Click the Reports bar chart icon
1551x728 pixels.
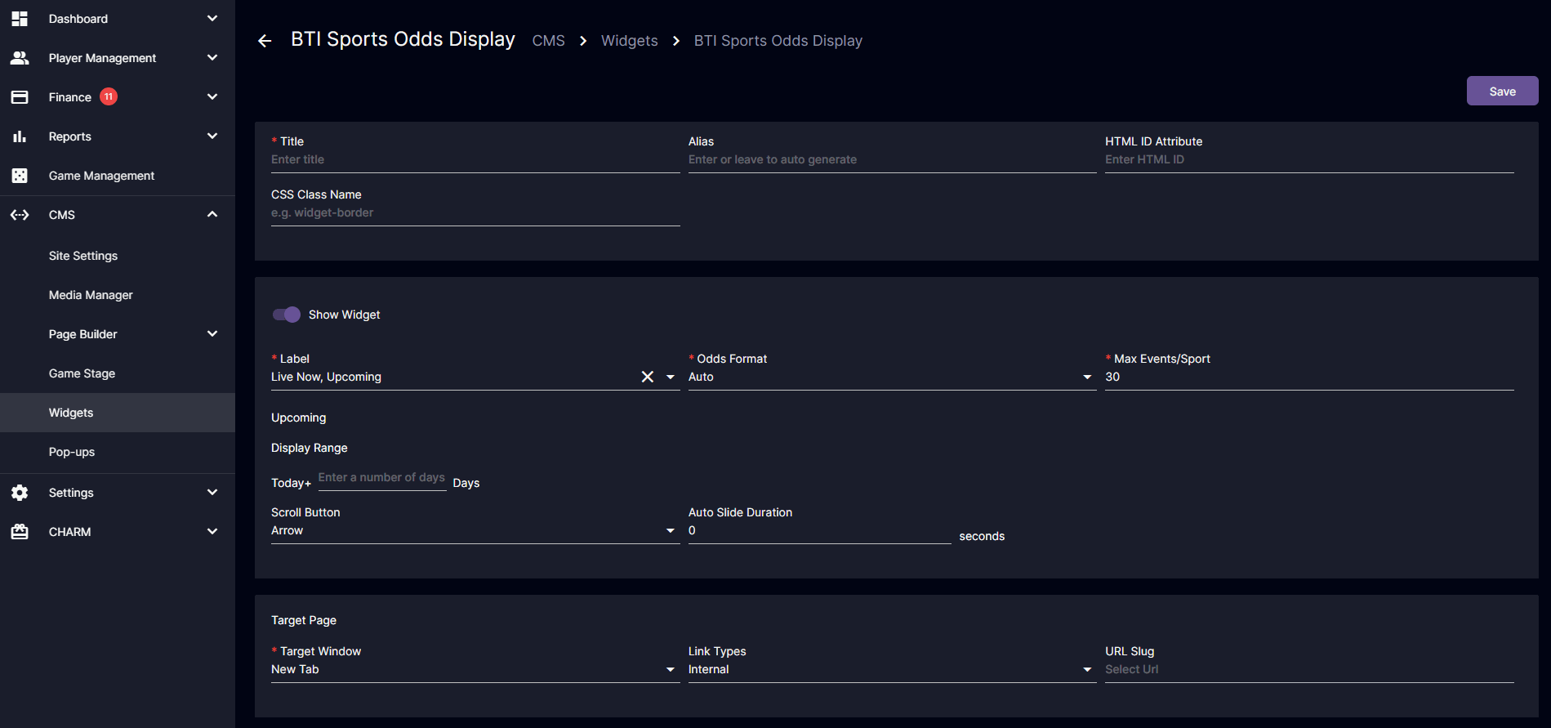(x=20, y=136)
